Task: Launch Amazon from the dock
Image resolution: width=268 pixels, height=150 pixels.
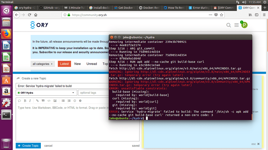Action: coord(6,92)
